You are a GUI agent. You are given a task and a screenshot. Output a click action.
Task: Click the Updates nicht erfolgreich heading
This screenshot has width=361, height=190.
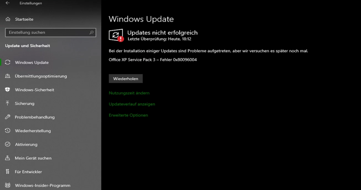pyautogui.click(x=162, y=33)
